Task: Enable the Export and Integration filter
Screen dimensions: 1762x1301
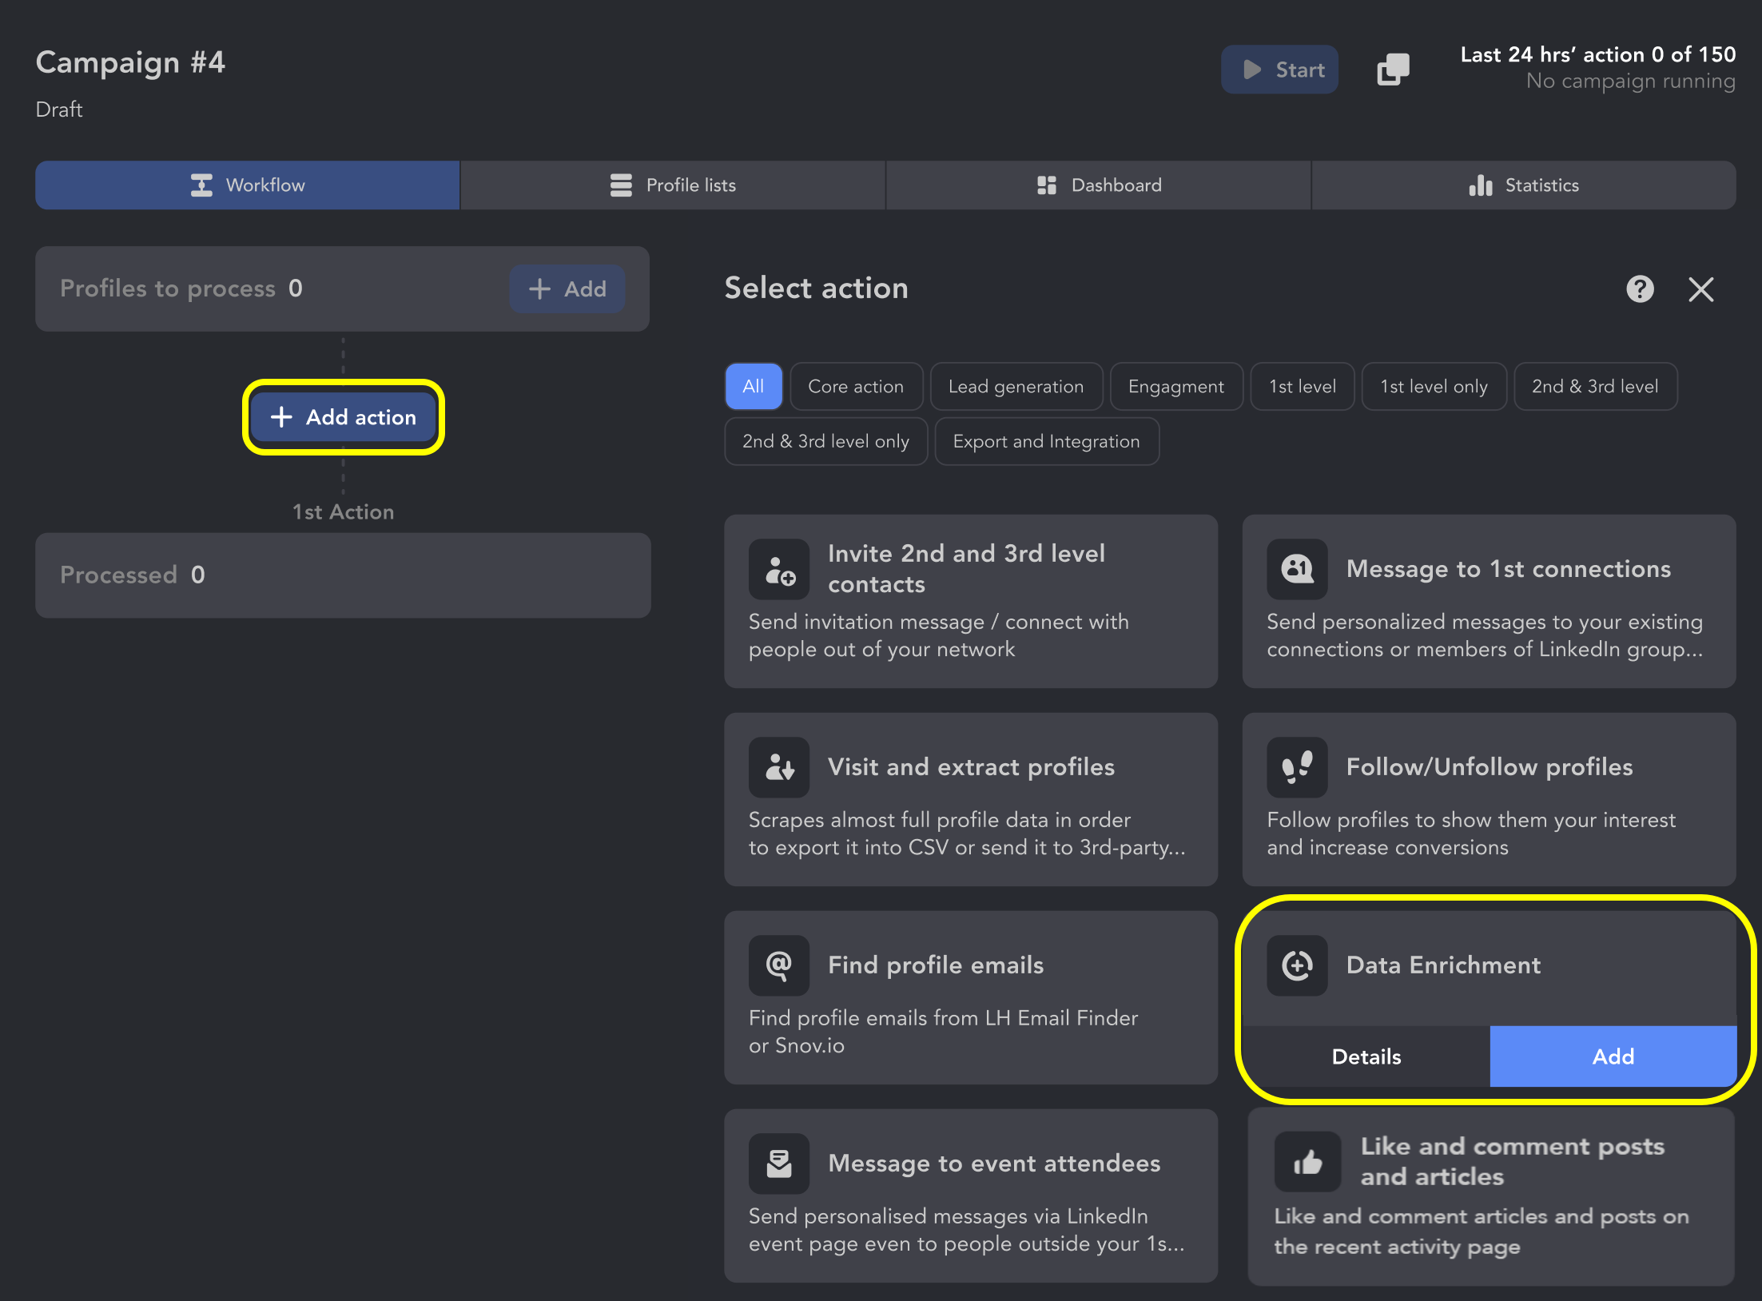Action: point(1046,441)
